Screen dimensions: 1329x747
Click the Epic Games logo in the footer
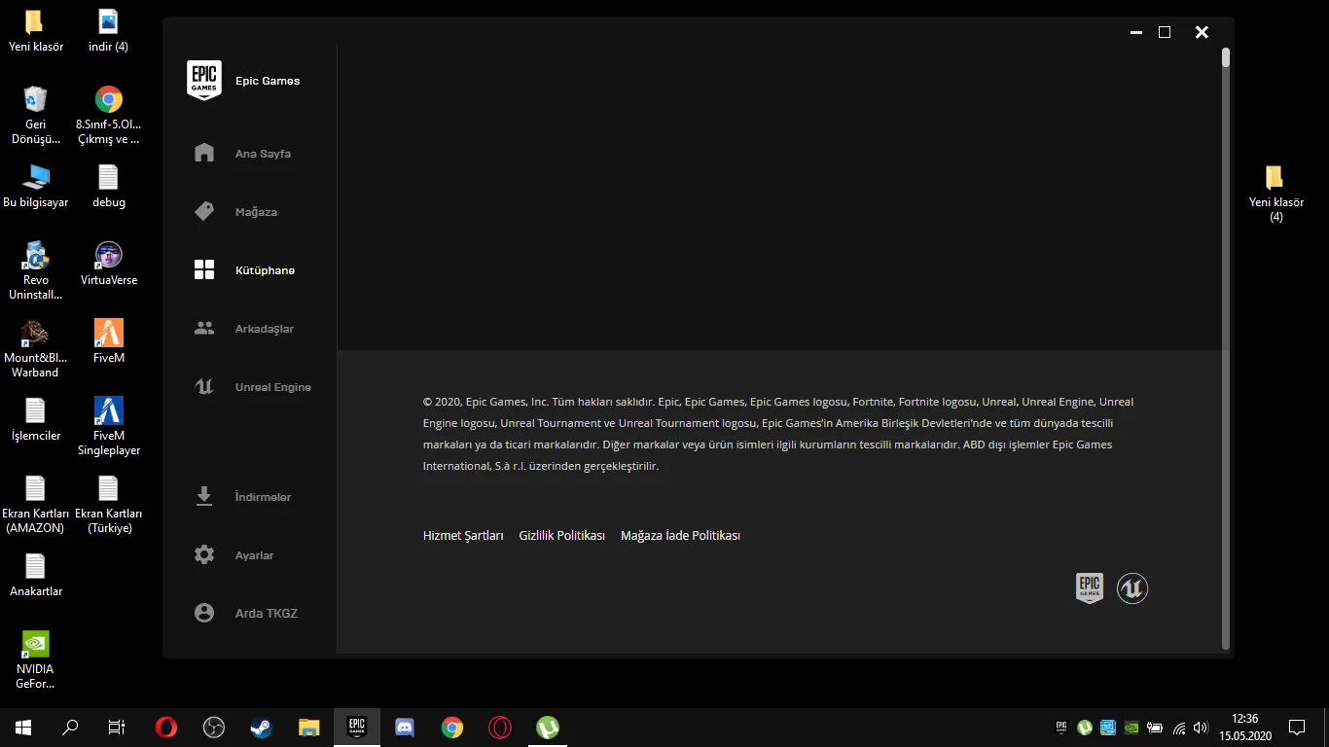click(1090, 588)
